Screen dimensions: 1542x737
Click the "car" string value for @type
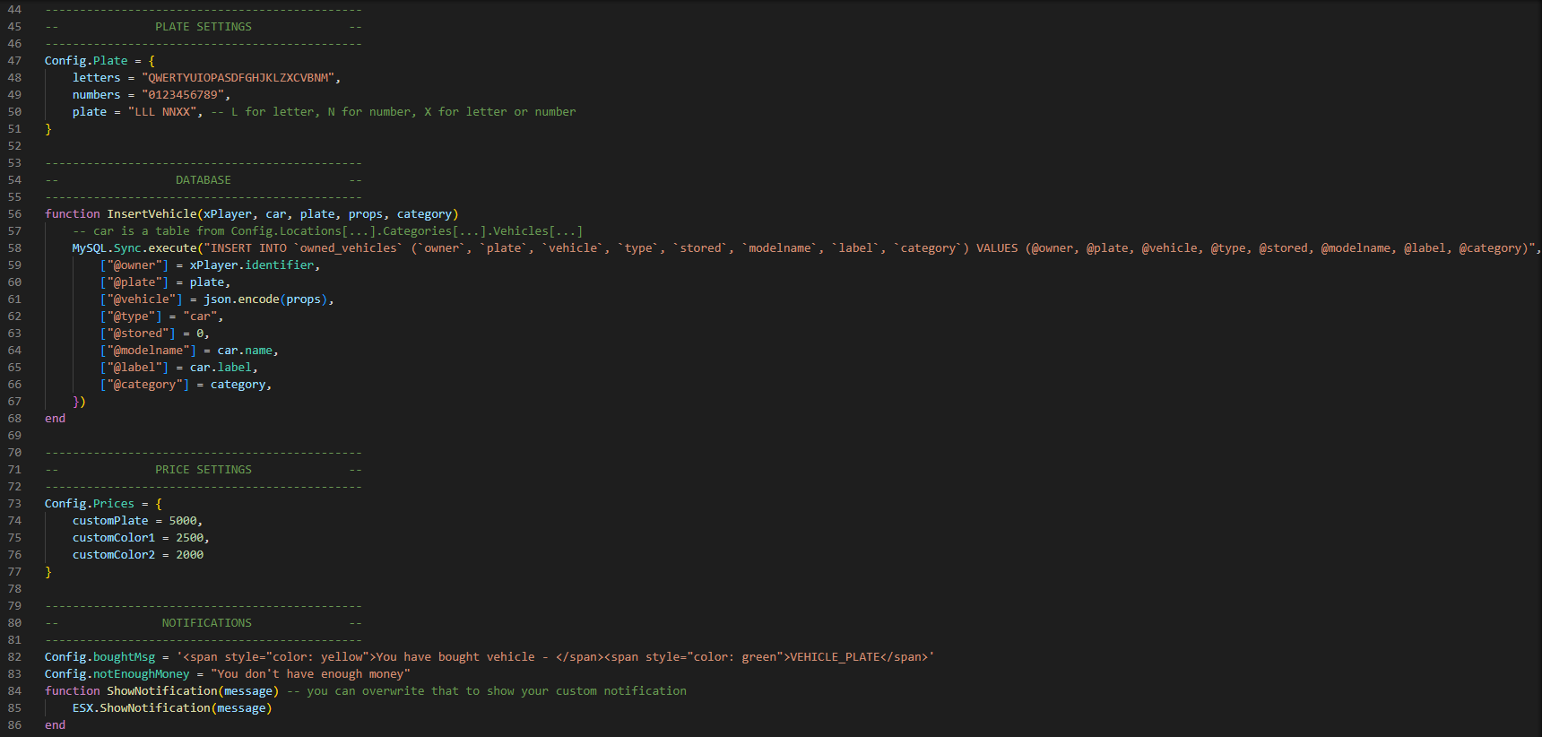click(x=200, y=316)
